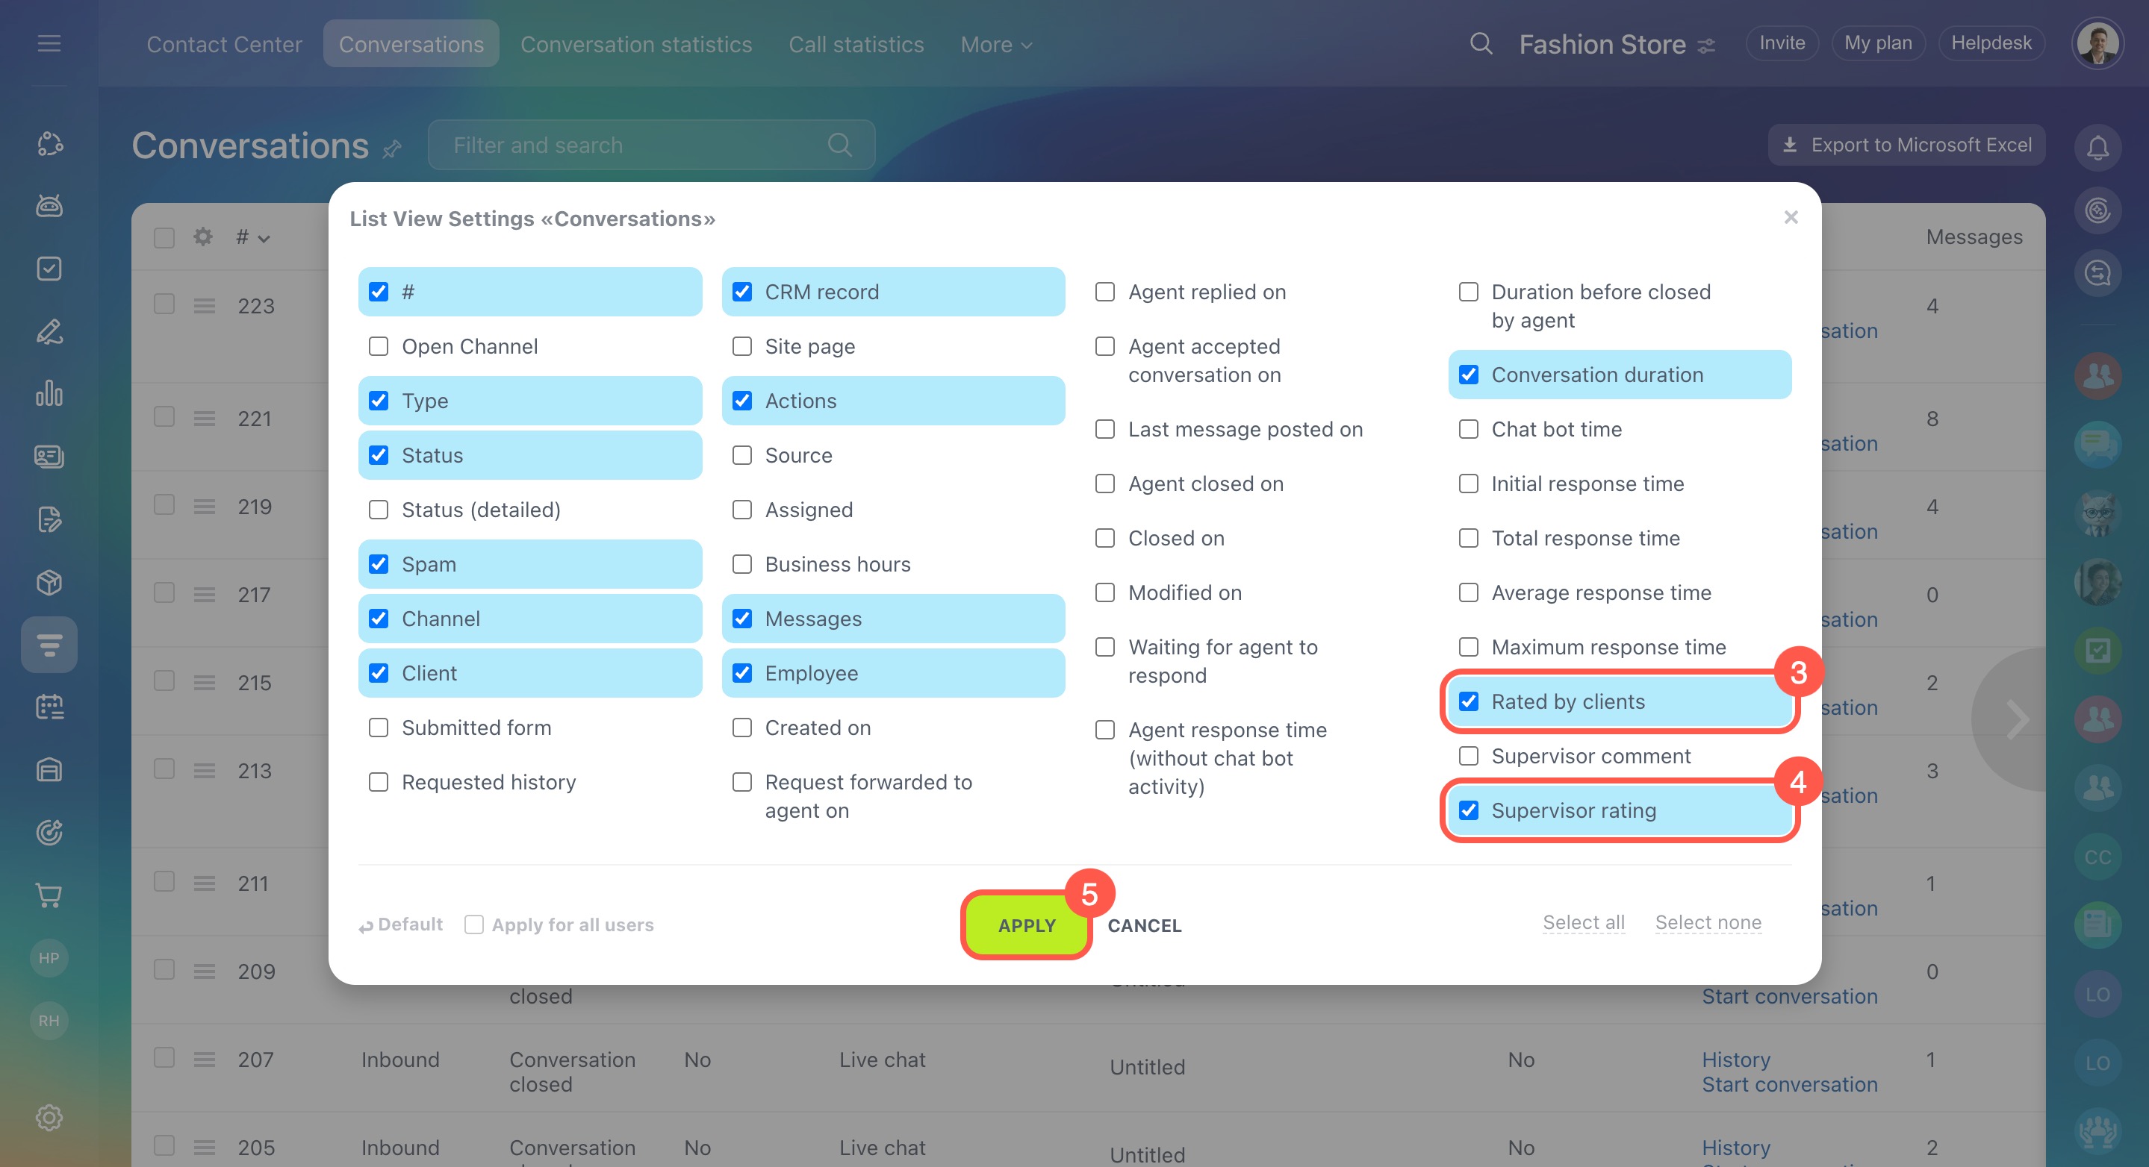The height and width of the screenshot is (1167, 2149).
Task: Open the chat bot sidebar icon
Action: coord(49,205)
